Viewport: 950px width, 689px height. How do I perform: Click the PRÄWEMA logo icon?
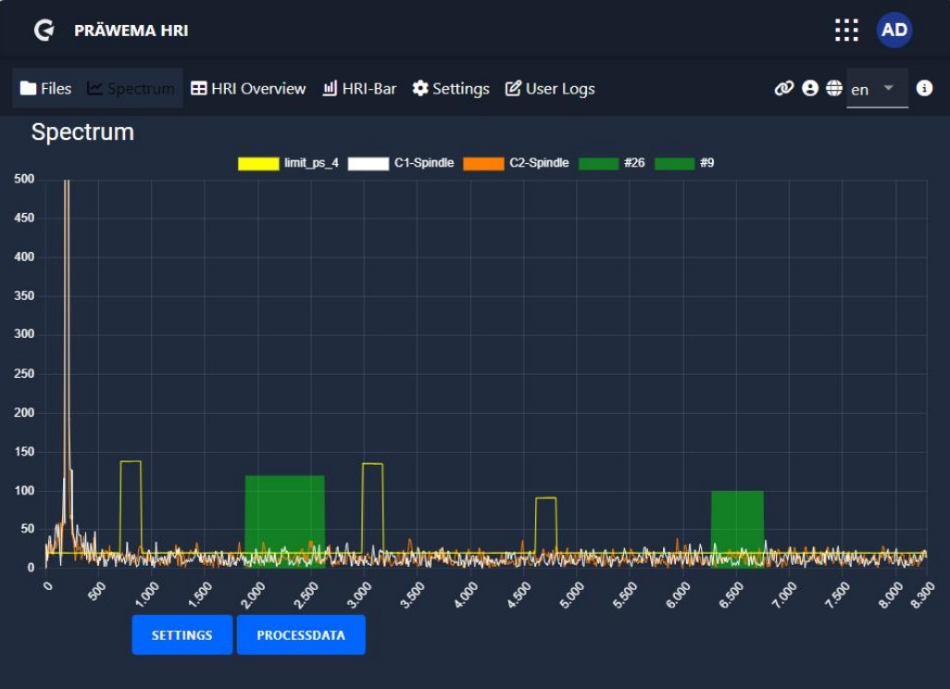(x=44, y=31)
